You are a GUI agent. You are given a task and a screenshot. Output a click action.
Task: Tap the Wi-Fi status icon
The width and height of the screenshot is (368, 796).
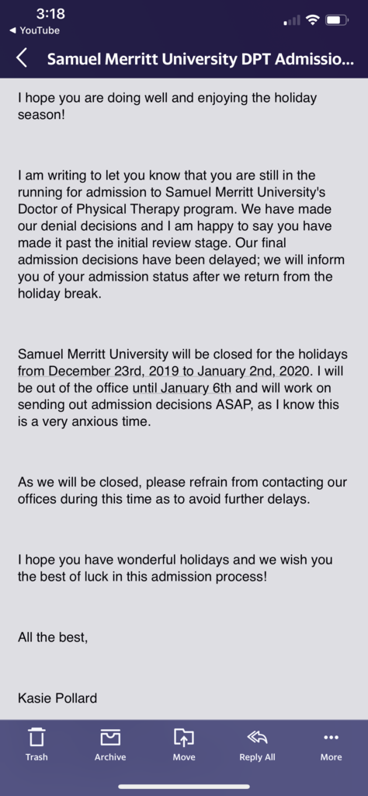(314, 20)
